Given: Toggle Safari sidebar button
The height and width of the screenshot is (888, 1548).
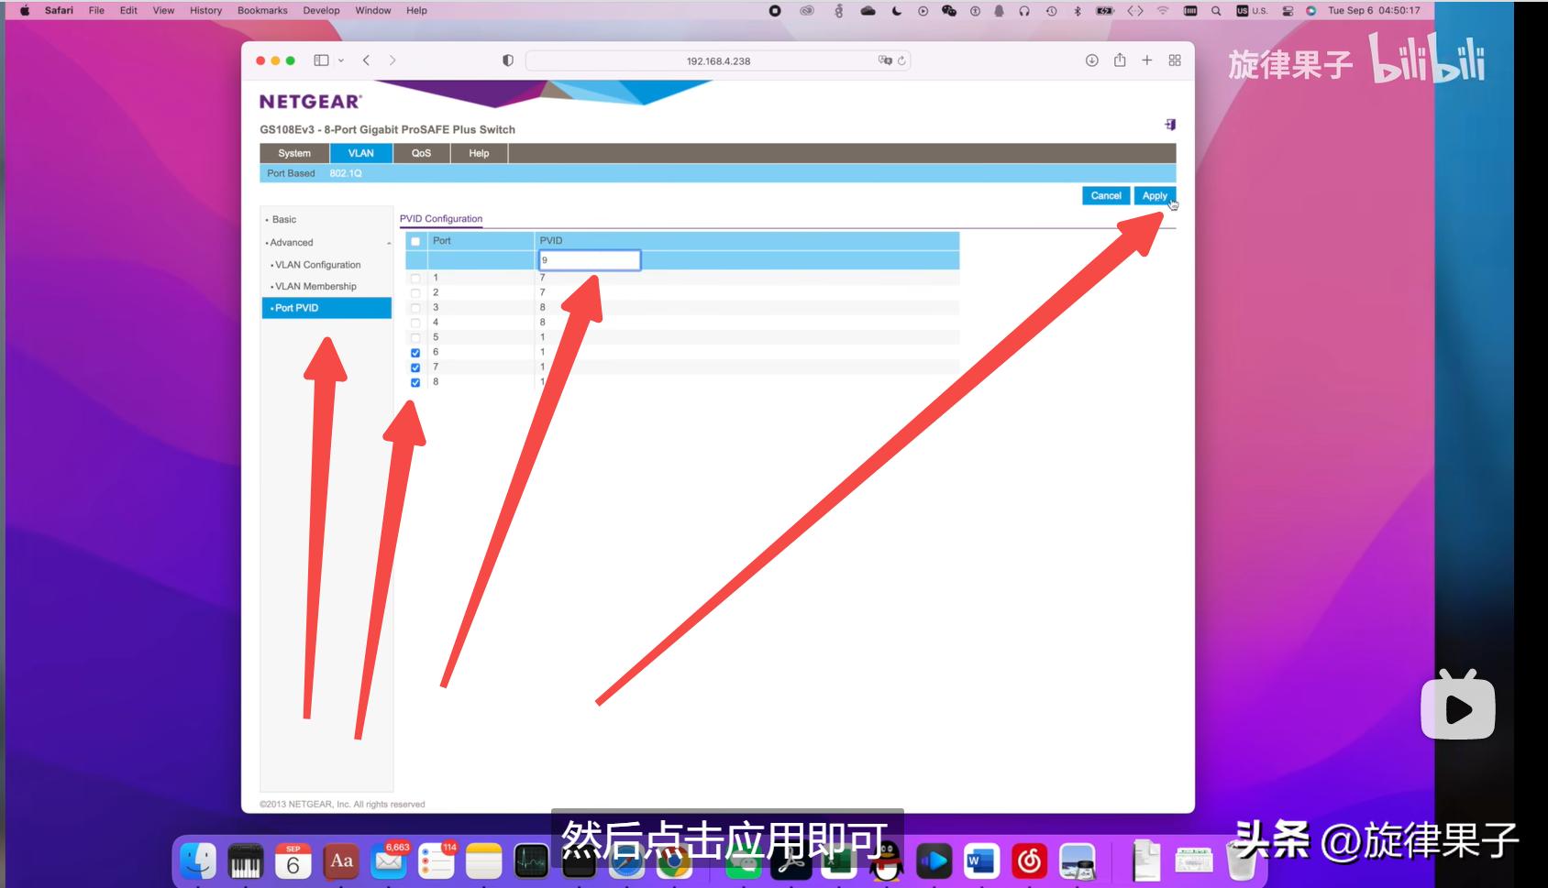Looking at the screenshot, I should point(321,60).
